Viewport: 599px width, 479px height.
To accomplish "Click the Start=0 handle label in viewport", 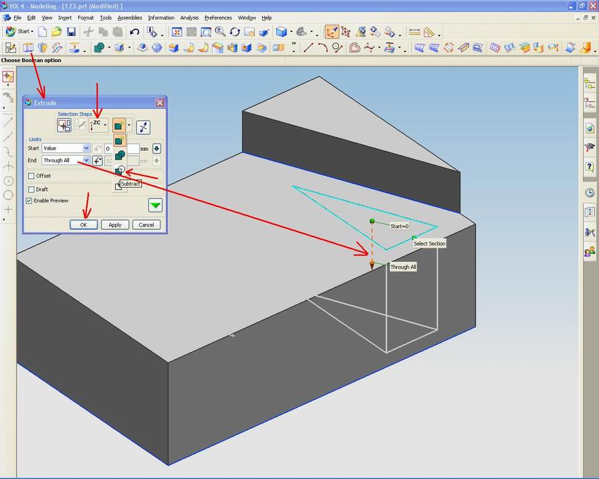I will 400,226.
